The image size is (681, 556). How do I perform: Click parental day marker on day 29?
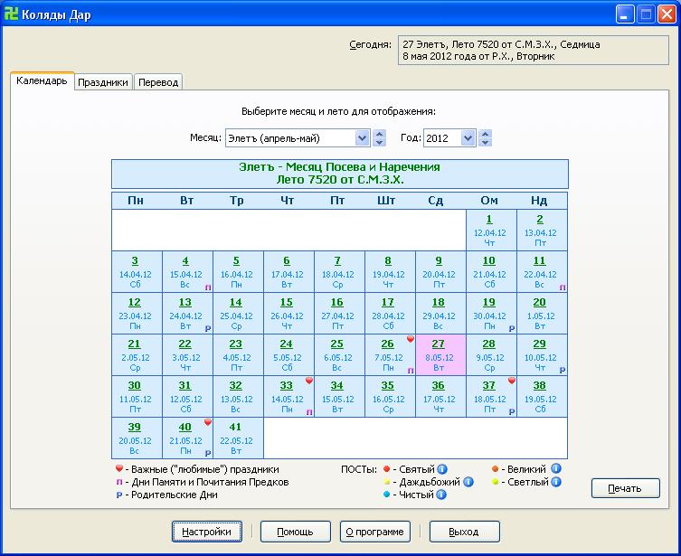[x=563, y=371]
